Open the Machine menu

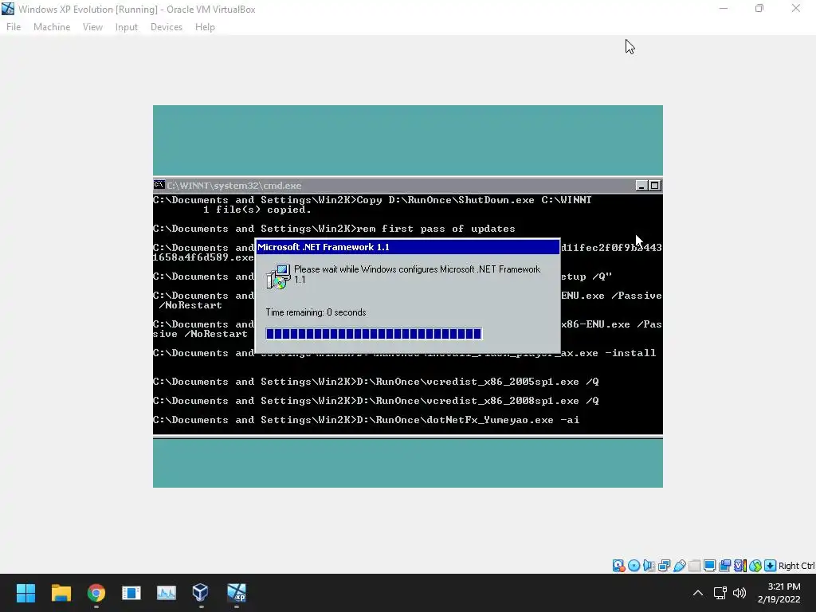click(x=52, y=27)
